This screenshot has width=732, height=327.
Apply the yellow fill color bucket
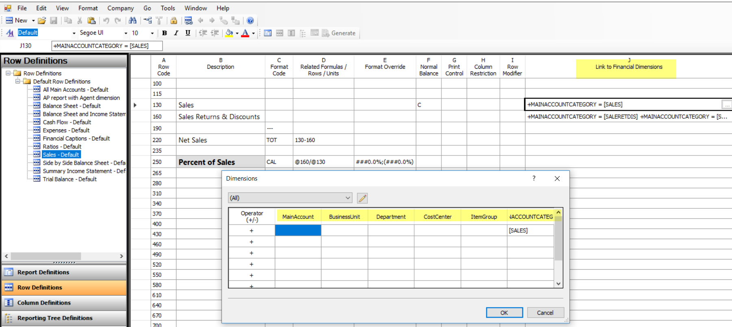pyautogui.click(x=229, y=33)
